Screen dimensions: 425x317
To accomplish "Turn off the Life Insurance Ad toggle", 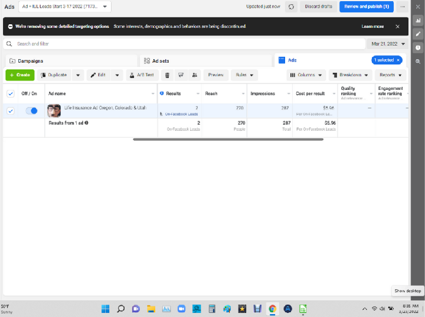I will tap(31, 111).
